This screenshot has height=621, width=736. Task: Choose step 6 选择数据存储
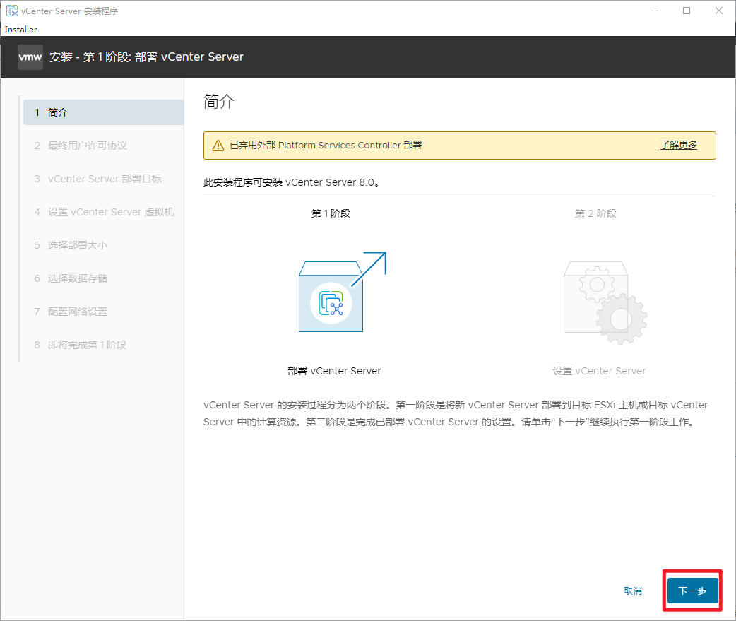coord(78,278)
